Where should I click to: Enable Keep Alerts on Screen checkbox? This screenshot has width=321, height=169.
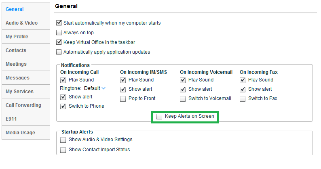pos(159,117)
